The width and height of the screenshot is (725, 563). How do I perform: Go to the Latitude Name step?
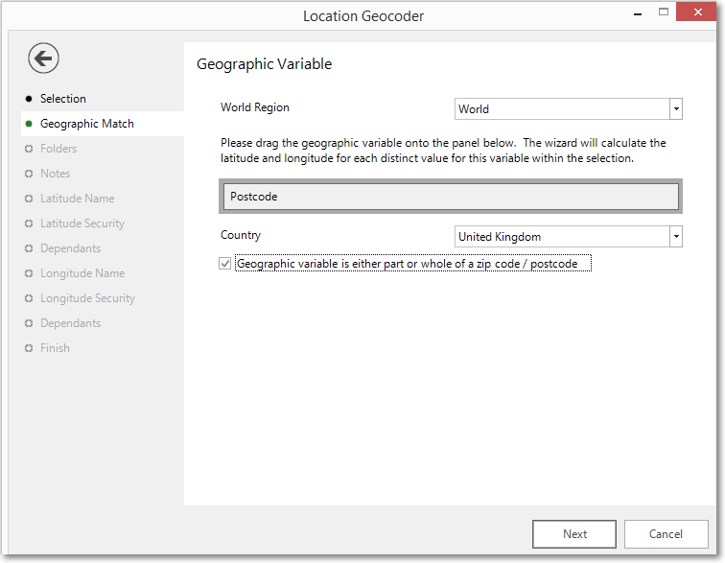pos(78,199)
